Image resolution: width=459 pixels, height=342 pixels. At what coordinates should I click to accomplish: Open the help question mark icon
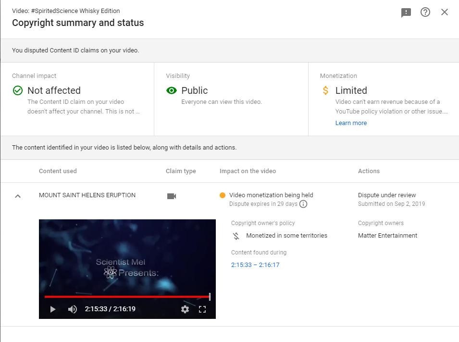(425, 12)
